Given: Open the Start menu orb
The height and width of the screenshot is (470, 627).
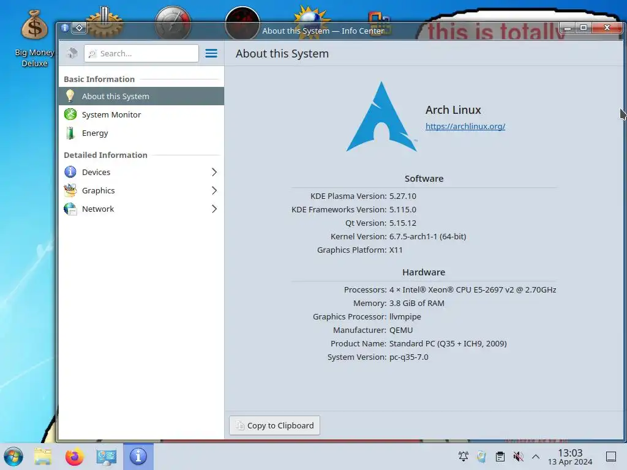Looking at the screenshot, I should (x=13, y=457).
